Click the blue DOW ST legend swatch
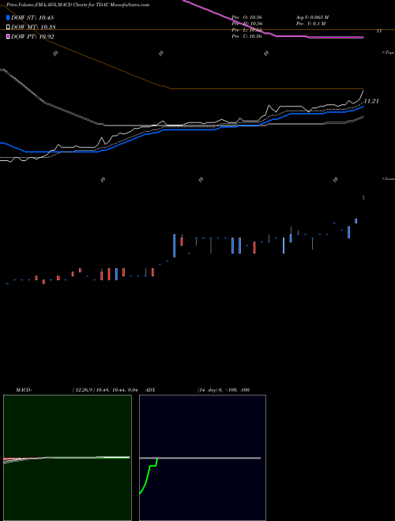The width and height of the screenshot is (395, 521). click(x=8, y=17)
